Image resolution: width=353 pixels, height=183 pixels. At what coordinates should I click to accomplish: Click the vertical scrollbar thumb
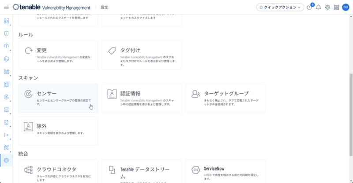coord(351,115)
